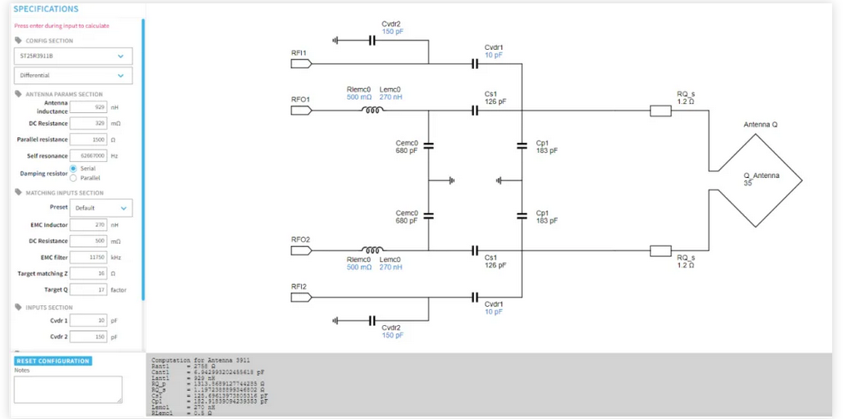Expand the Preset Default dropdown
This screenshot has height=419, width=843.
(x=101, y=208)
